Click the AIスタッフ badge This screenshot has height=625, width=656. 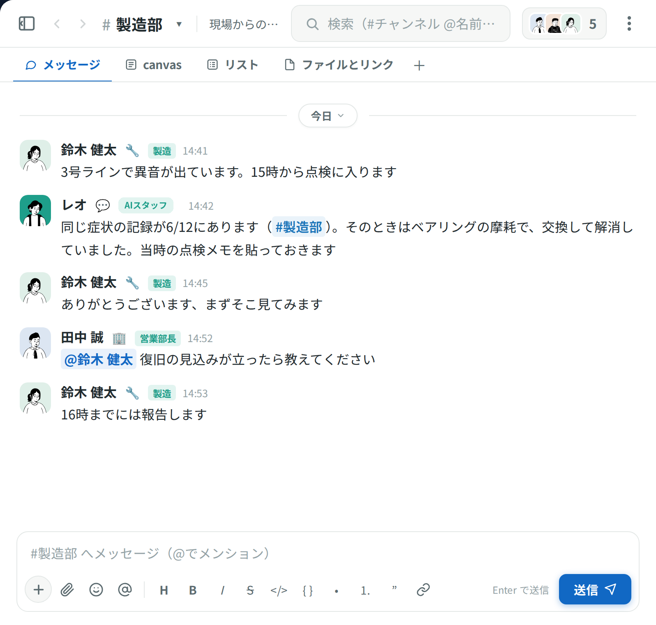[146, 205]
